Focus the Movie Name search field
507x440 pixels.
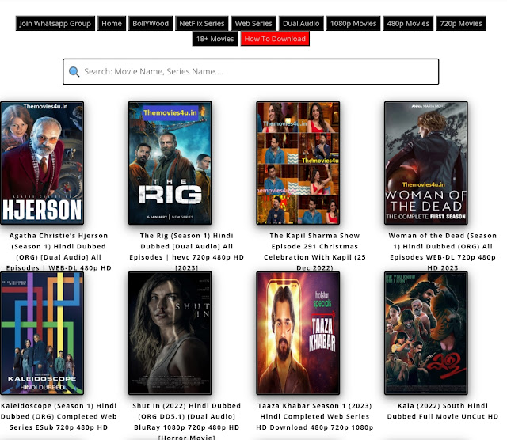click(250, 71)
